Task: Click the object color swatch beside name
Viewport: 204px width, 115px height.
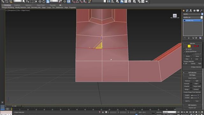Action: 202,14
